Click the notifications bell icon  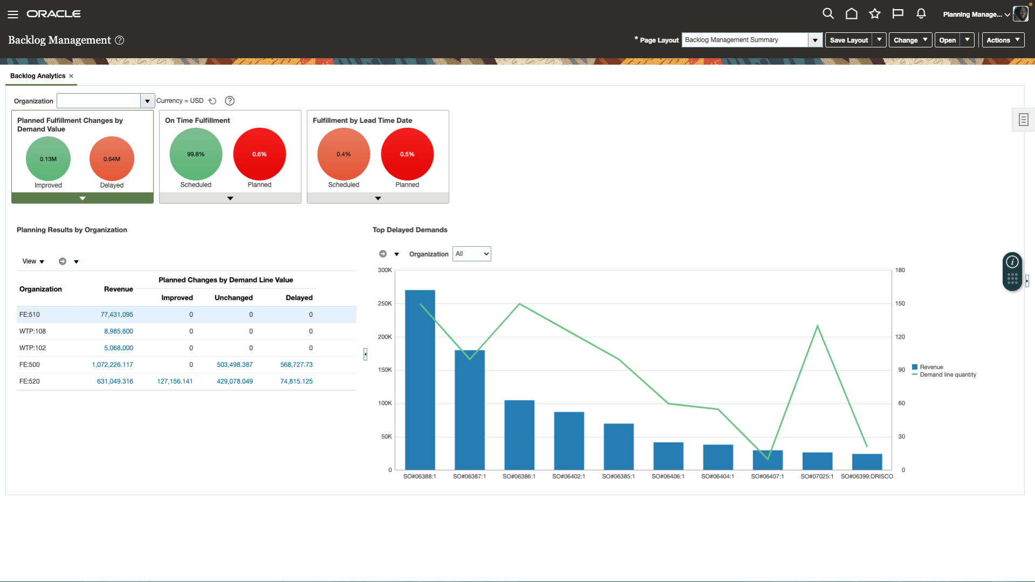pos(921,13)
